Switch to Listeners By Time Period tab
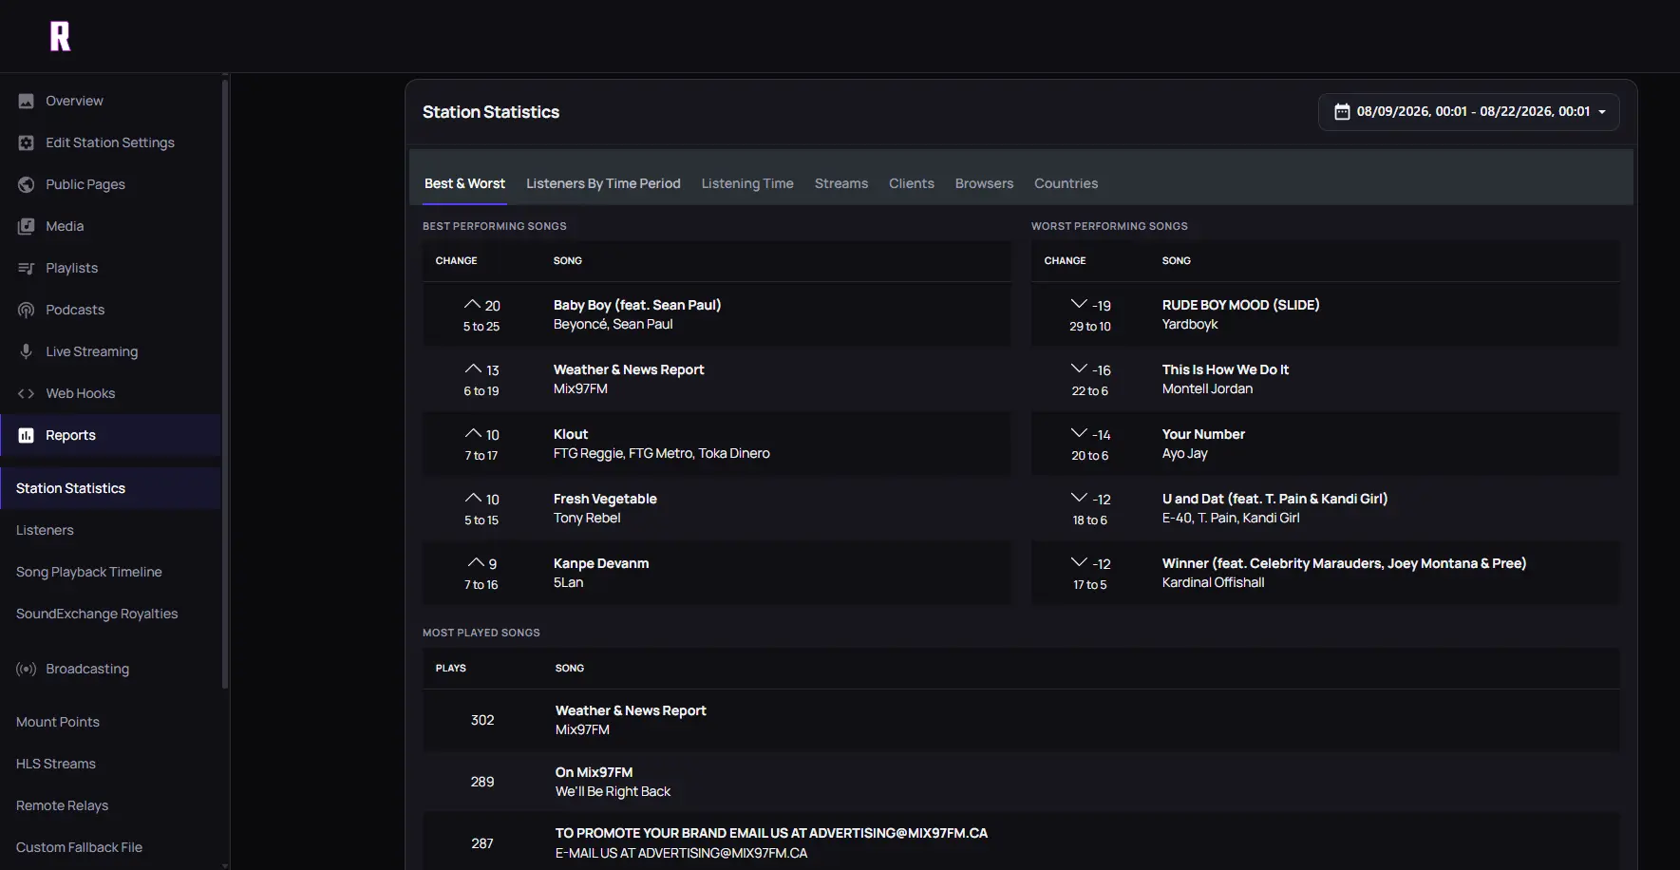The image size is (1680, 870). (603, 183)
